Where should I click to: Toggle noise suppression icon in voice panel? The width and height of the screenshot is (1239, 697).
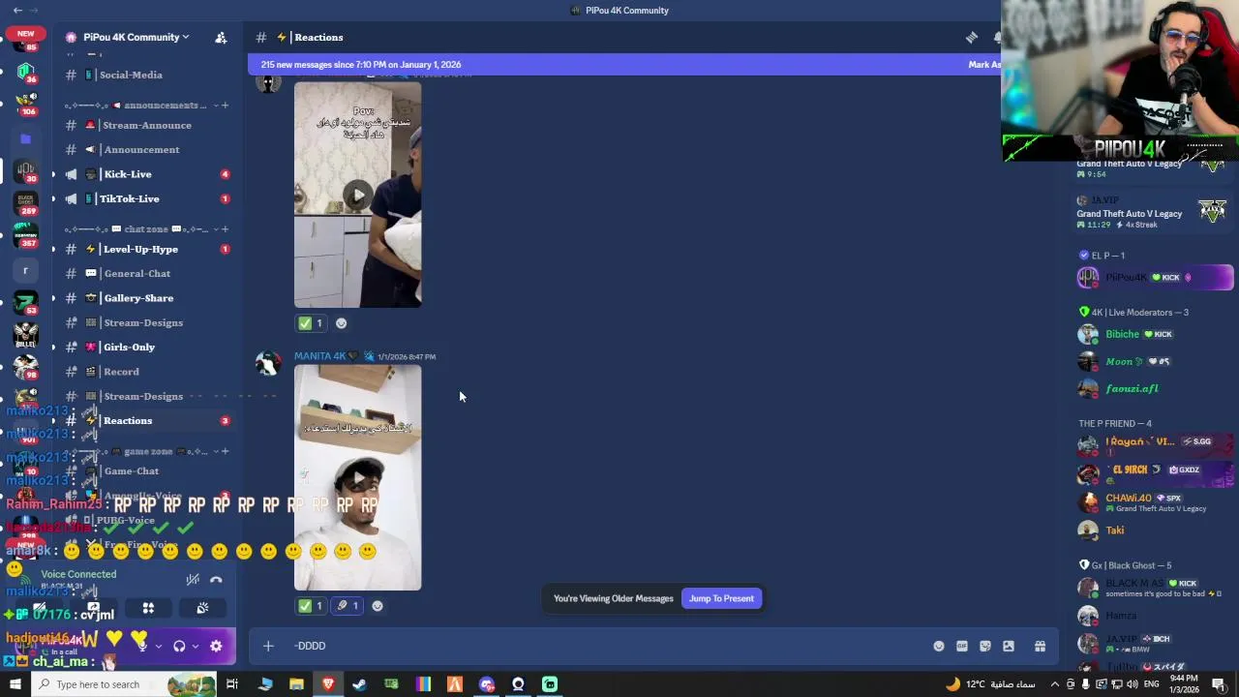(x=193, y=580)
